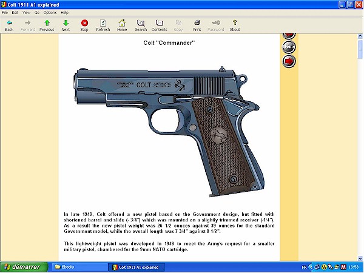The width and height of the screenshot is (364, 273).
Task: Click the greyed-out Copy toolbar button
Action: pos(178,25)
